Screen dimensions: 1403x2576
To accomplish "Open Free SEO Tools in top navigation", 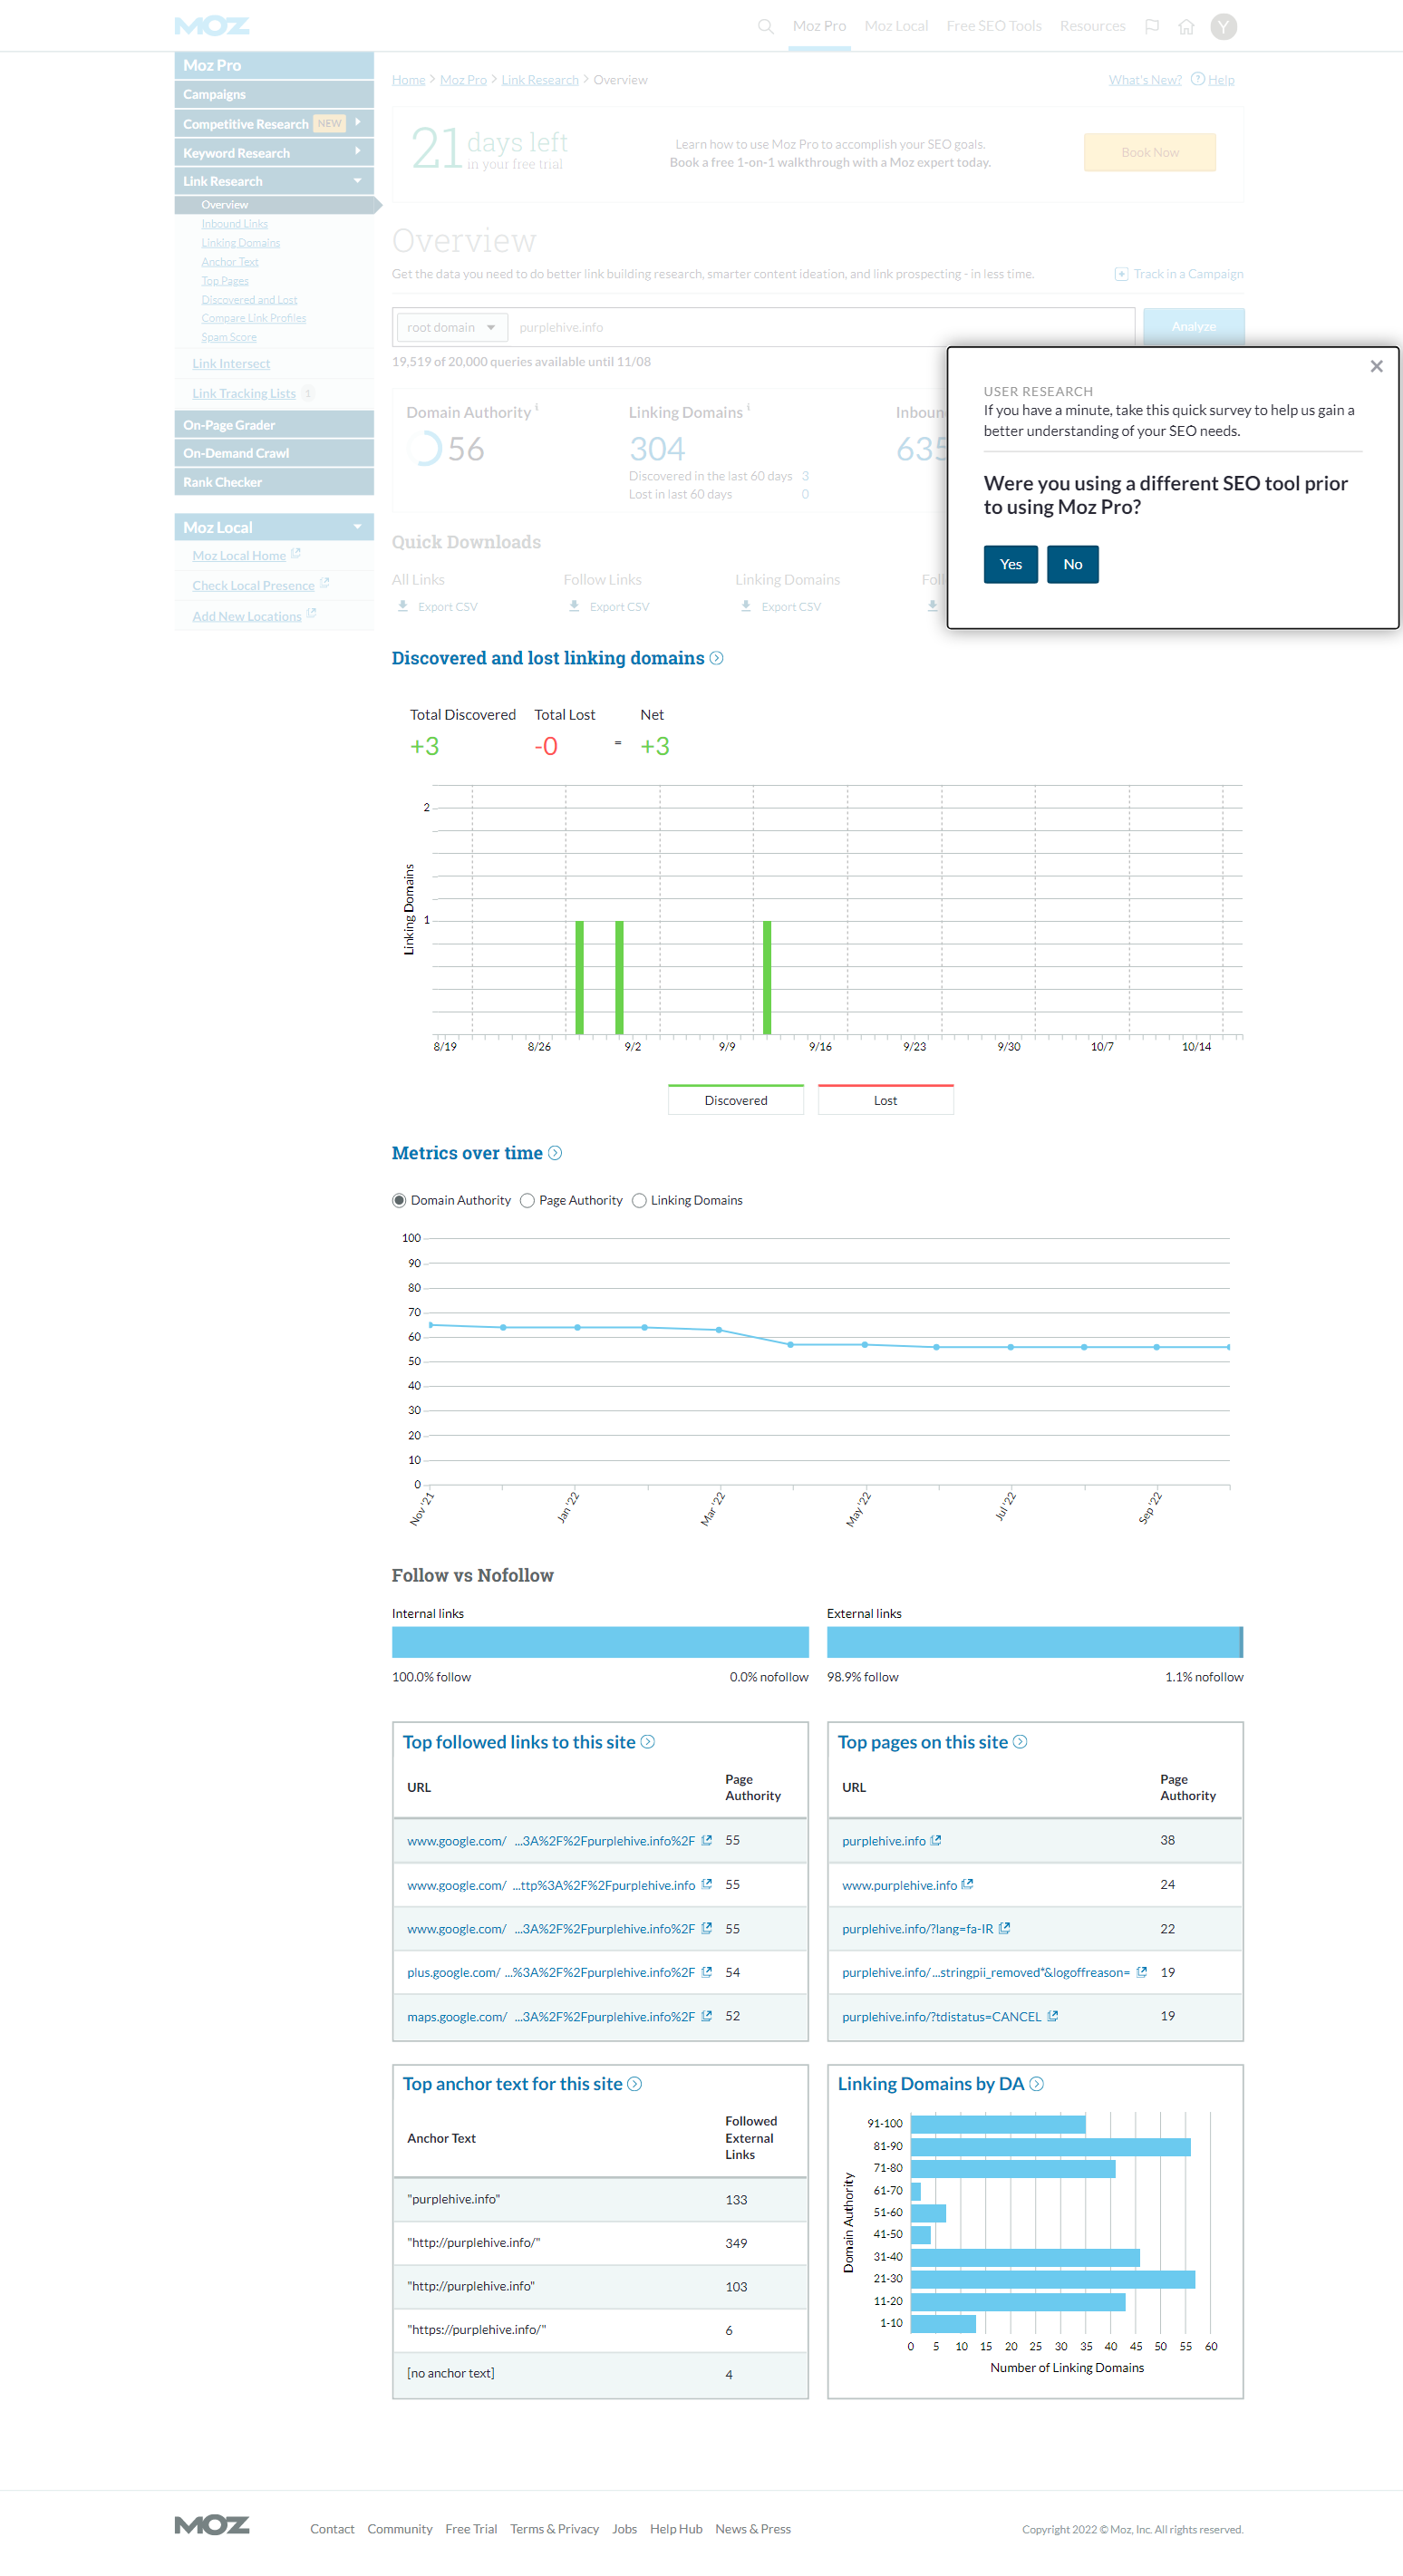I will tap(994, 26).
